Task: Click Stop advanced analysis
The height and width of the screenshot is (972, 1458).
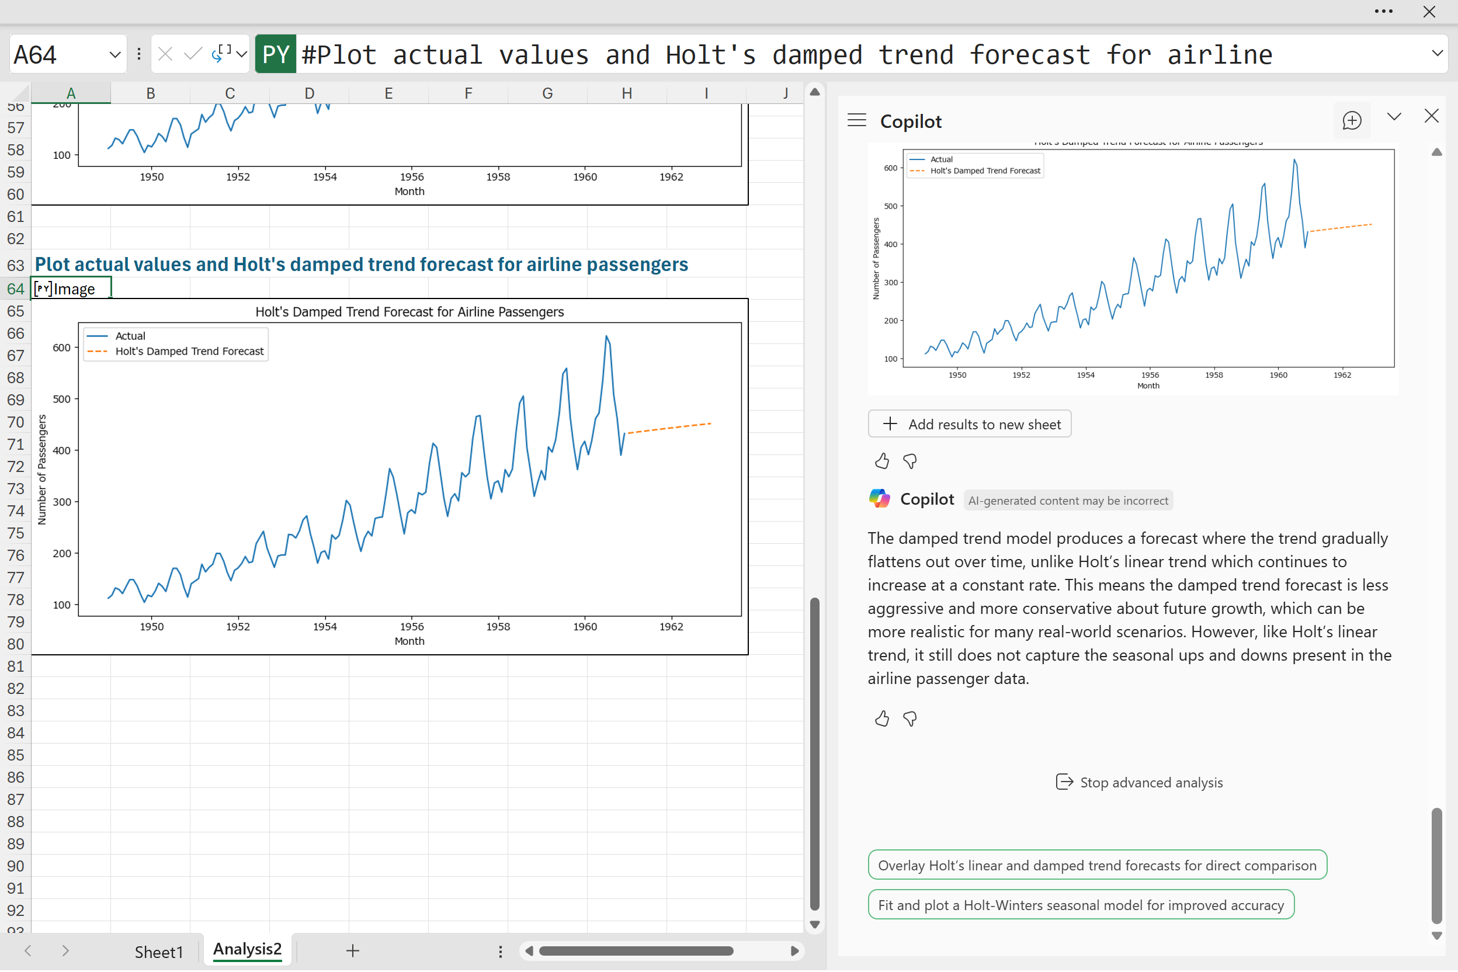Action: (1138, 782)
